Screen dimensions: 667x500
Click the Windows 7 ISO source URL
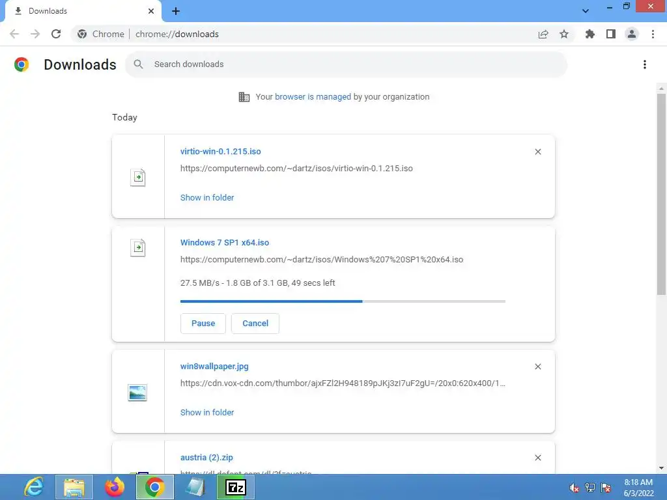pos(322,260)
